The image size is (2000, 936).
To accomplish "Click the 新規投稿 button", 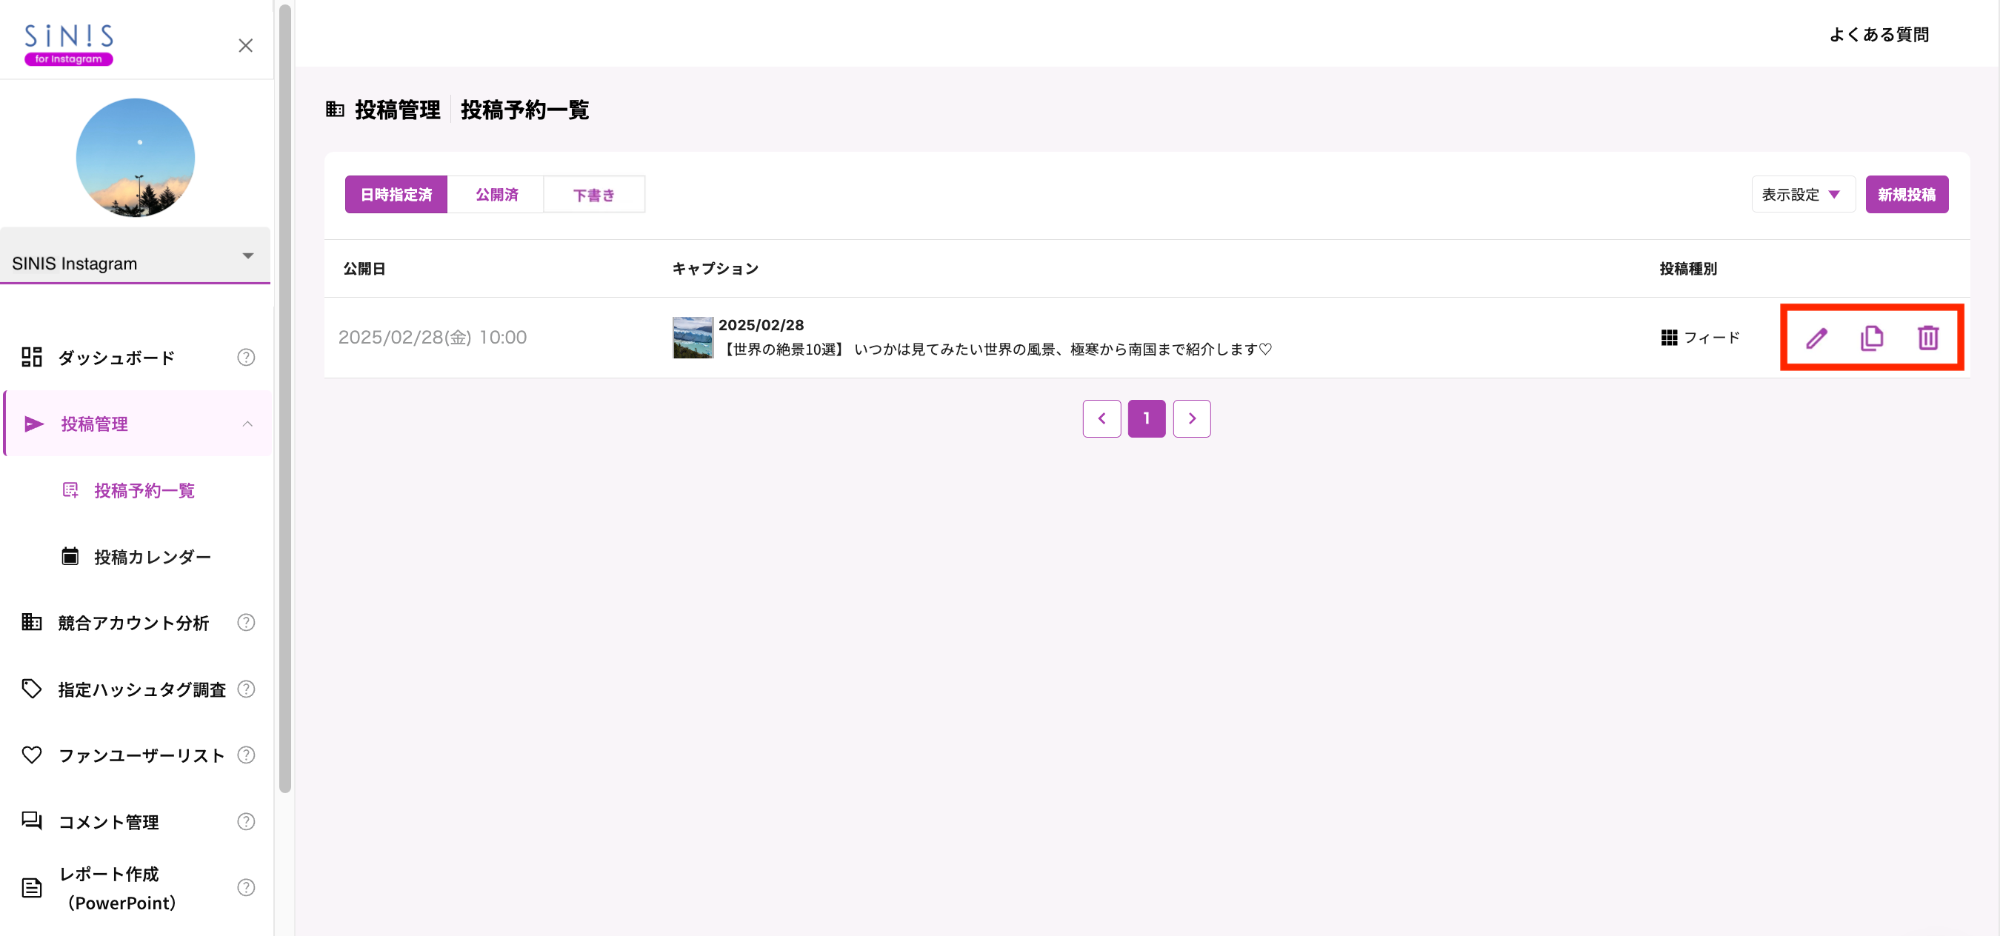I will click(1907, 194).
